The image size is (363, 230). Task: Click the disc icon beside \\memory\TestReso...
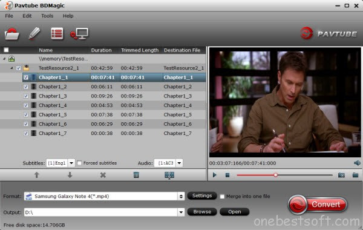[x=11, y=59]
